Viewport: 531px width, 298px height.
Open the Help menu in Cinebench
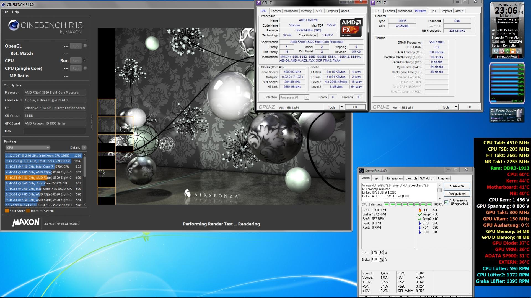15,12
